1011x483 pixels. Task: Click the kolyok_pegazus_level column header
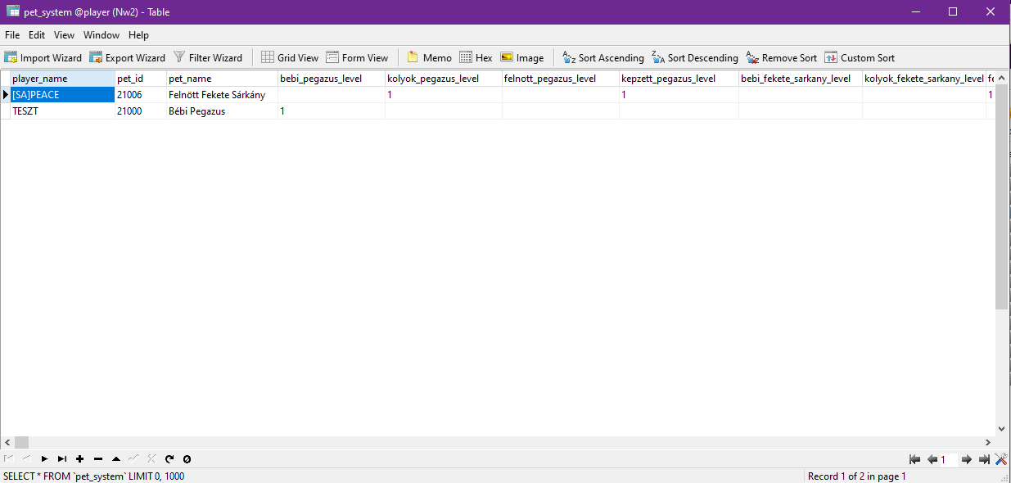click(x=443, y=79)
